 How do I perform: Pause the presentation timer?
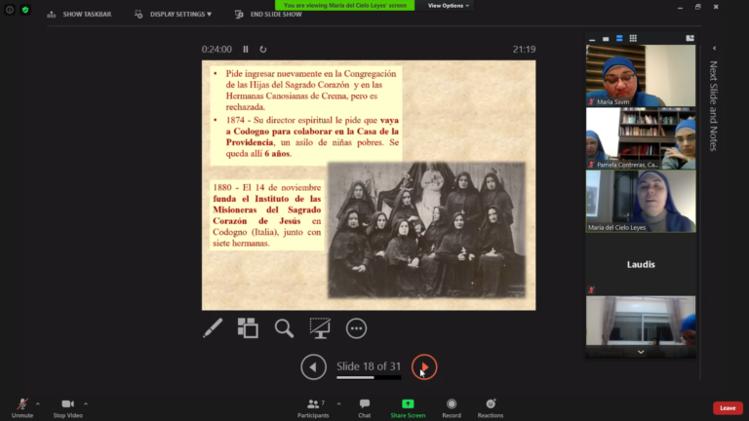pyautogui.click(x=246, y=49)
